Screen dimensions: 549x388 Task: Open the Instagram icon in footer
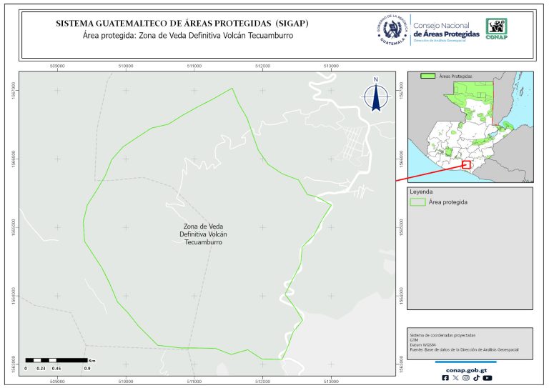click(x=466, y=378)
